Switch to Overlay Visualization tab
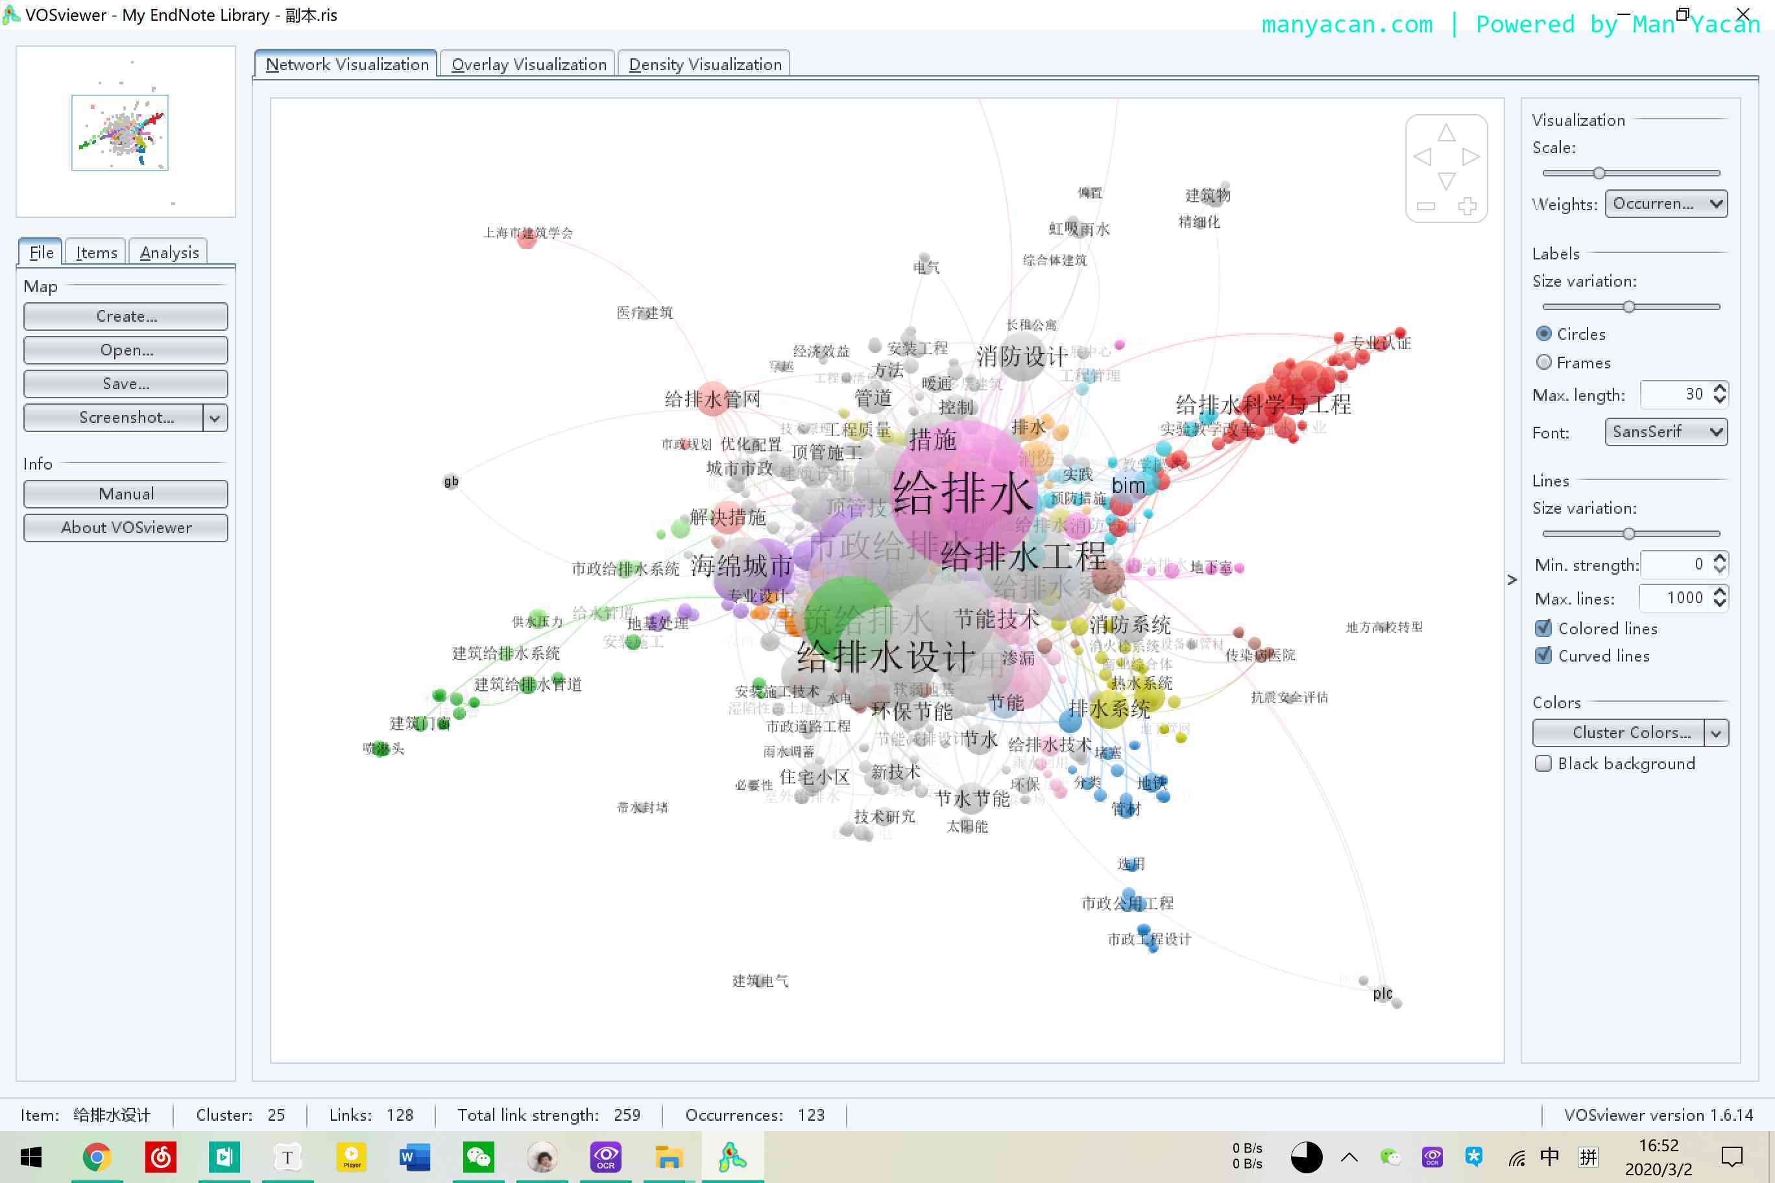The height and width of the screenshot is (1183, 1775). 528,64
